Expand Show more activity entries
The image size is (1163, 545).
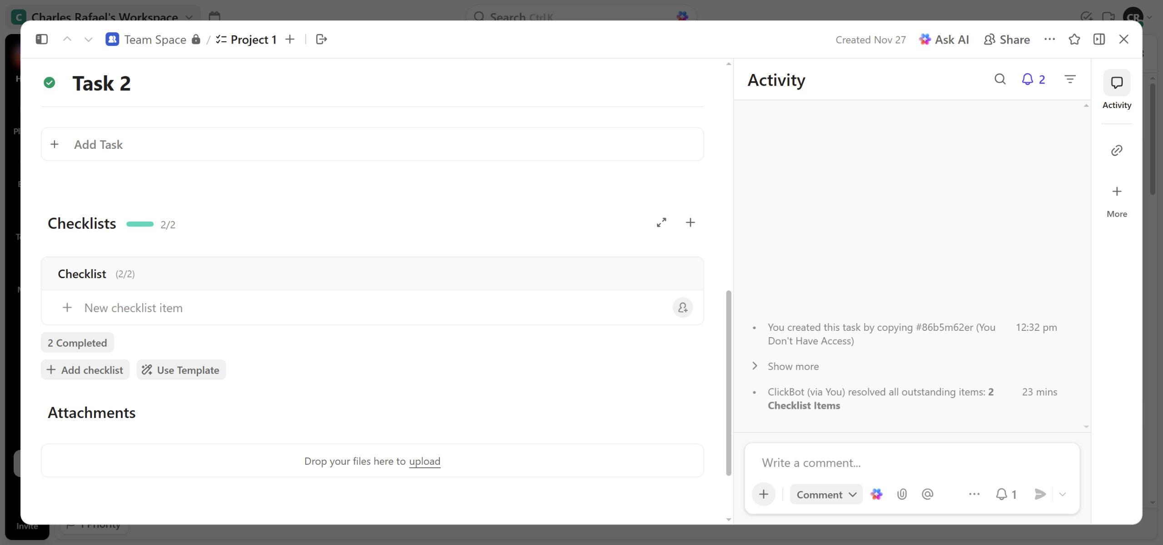point(793,366)
